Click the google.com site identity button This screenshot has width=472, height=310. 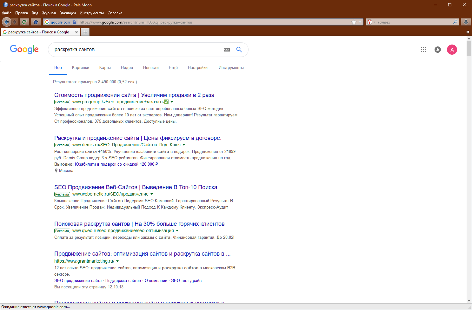coord(60,22)
